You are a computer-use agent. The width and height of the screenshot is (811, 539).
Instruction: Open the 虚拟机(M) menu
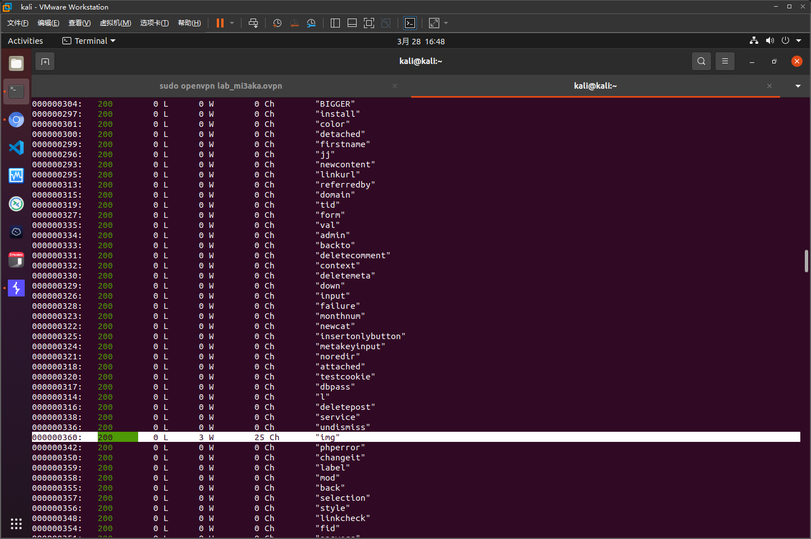click(x=115, y=23)
